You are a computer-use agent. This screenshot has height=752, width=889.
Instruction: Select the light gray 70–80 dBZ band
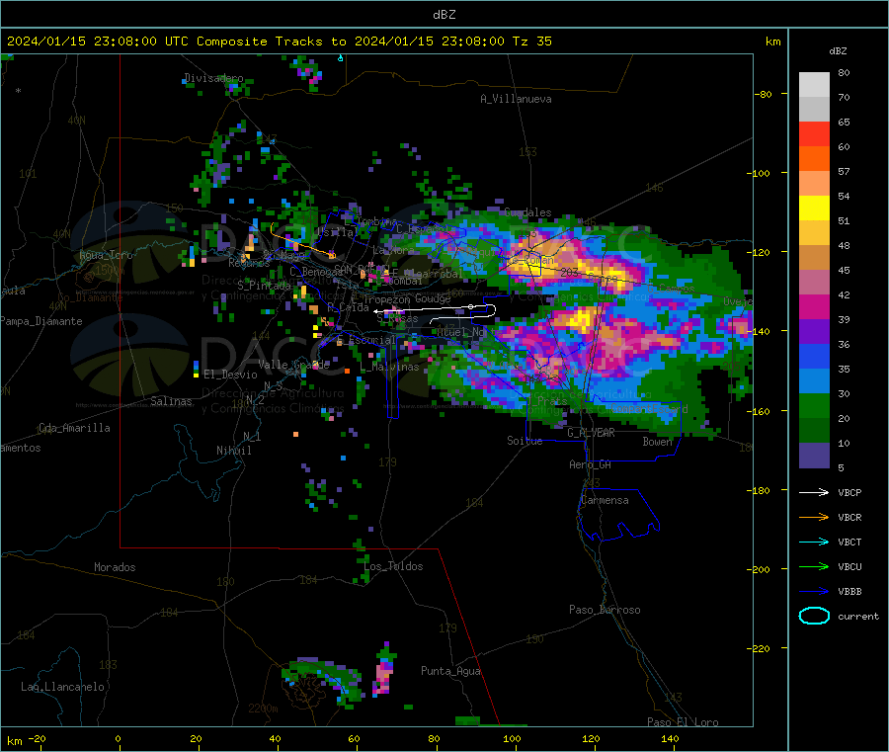[x=814, y=85]
